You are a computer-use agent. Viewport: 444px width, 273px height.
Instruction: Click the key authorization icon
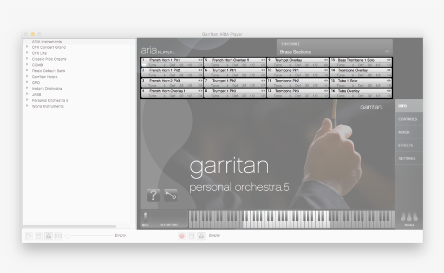click(x=171, y=195)
